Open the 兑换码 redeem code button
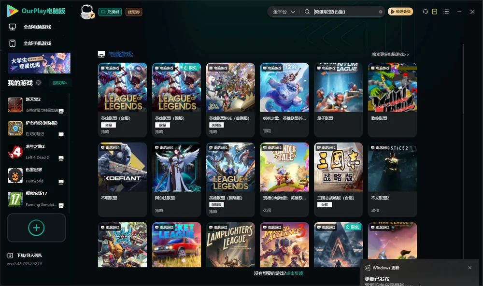Image resolution: width=483 pixels, height=286 pixels. (x=110, y=12)
